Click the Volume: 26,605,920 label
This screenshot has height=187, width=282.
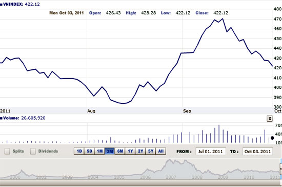23,118
